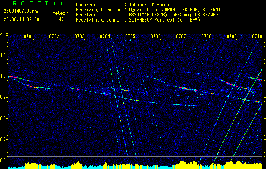
Task: Click the 1.0 kHz axis value
Action: pyautogui.click(x=3, y=76)
